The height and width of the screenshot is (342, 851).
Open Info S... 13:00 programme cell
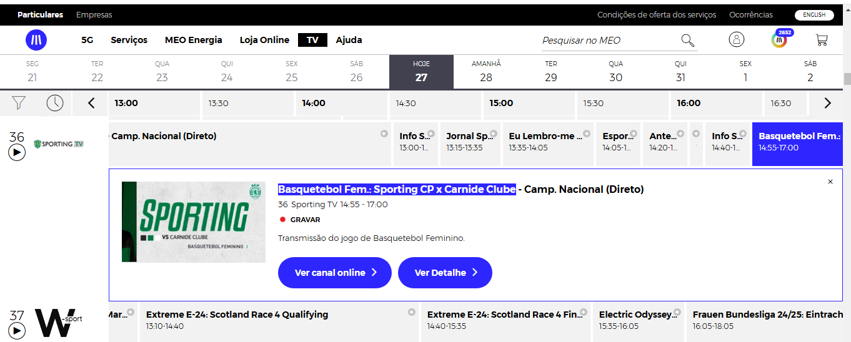[x=416, y=144]
